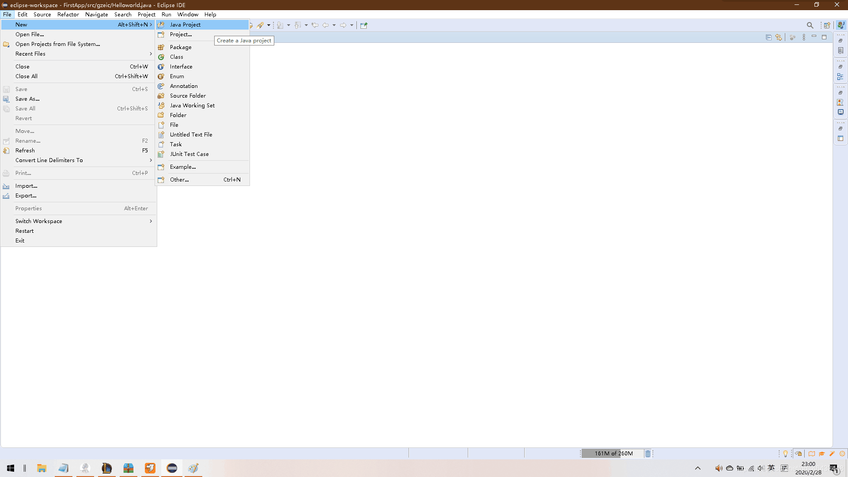Screen dimensions: 848x477
Task: Click the Open Perspective icon
Action: pos(827,25)
